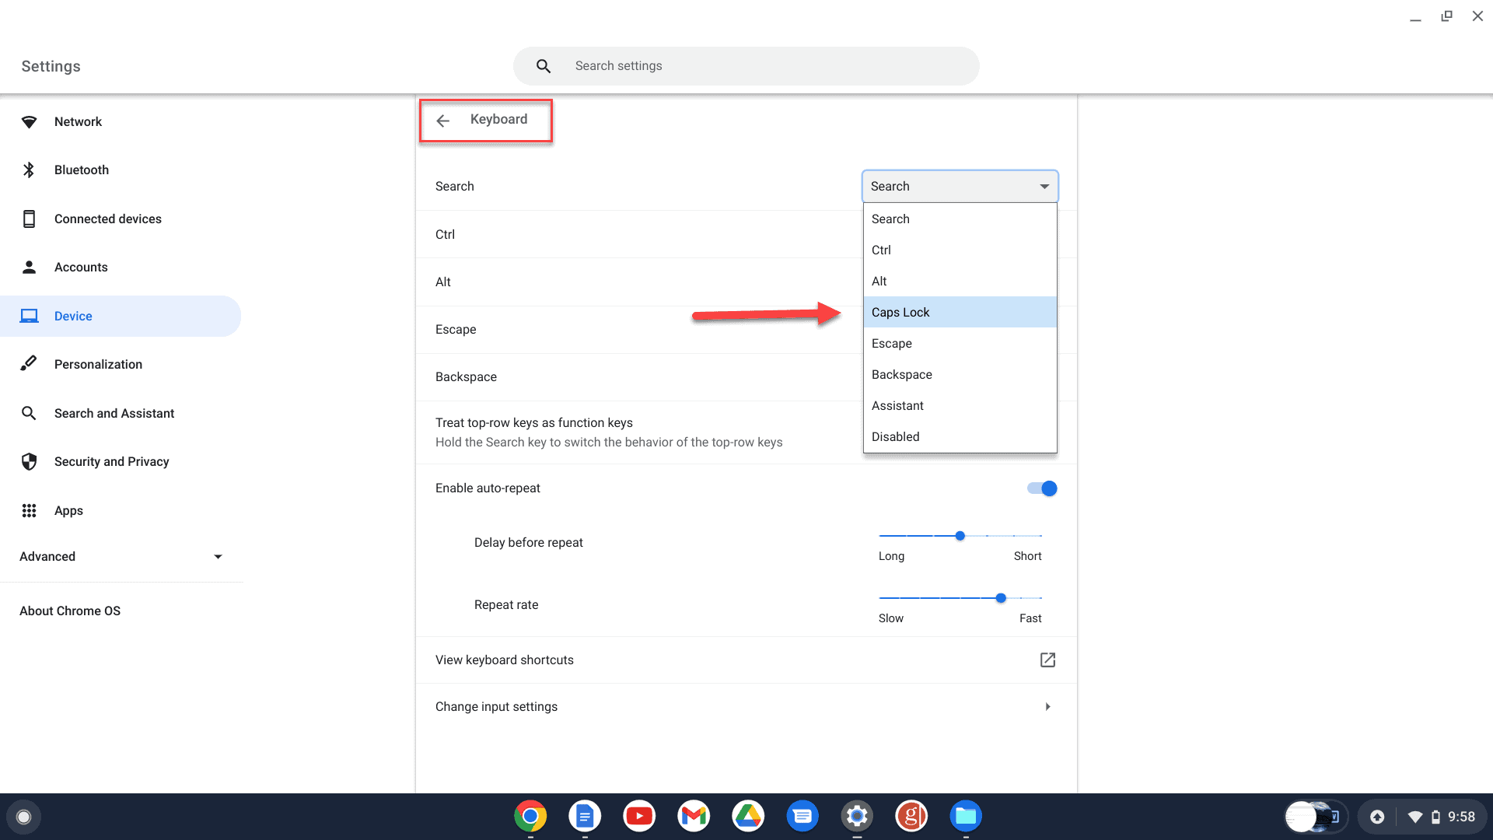Click View keyboard shortcuts button
The image size is (1493, 840).
746,660
